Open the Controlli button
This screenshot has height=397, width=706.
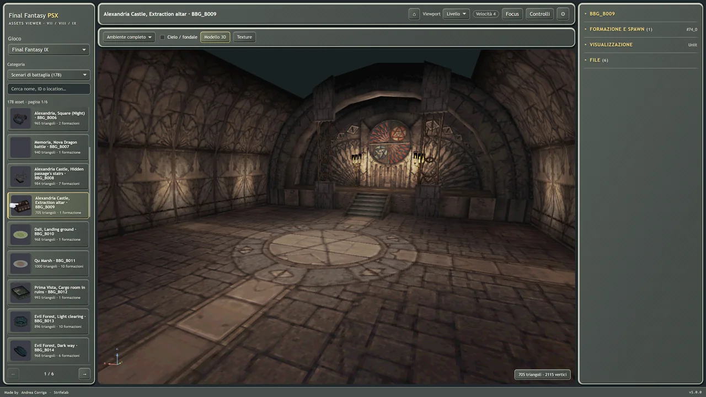(x=539, y=14)
